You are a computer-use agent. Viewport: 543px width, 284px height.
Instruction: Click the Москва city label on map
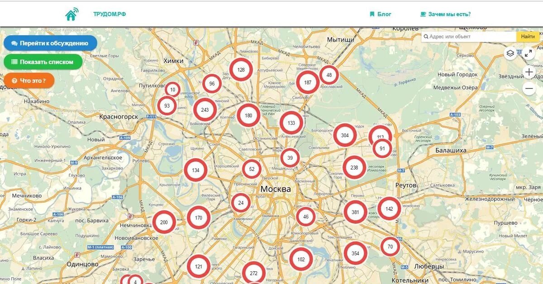[x=276, y=189]
